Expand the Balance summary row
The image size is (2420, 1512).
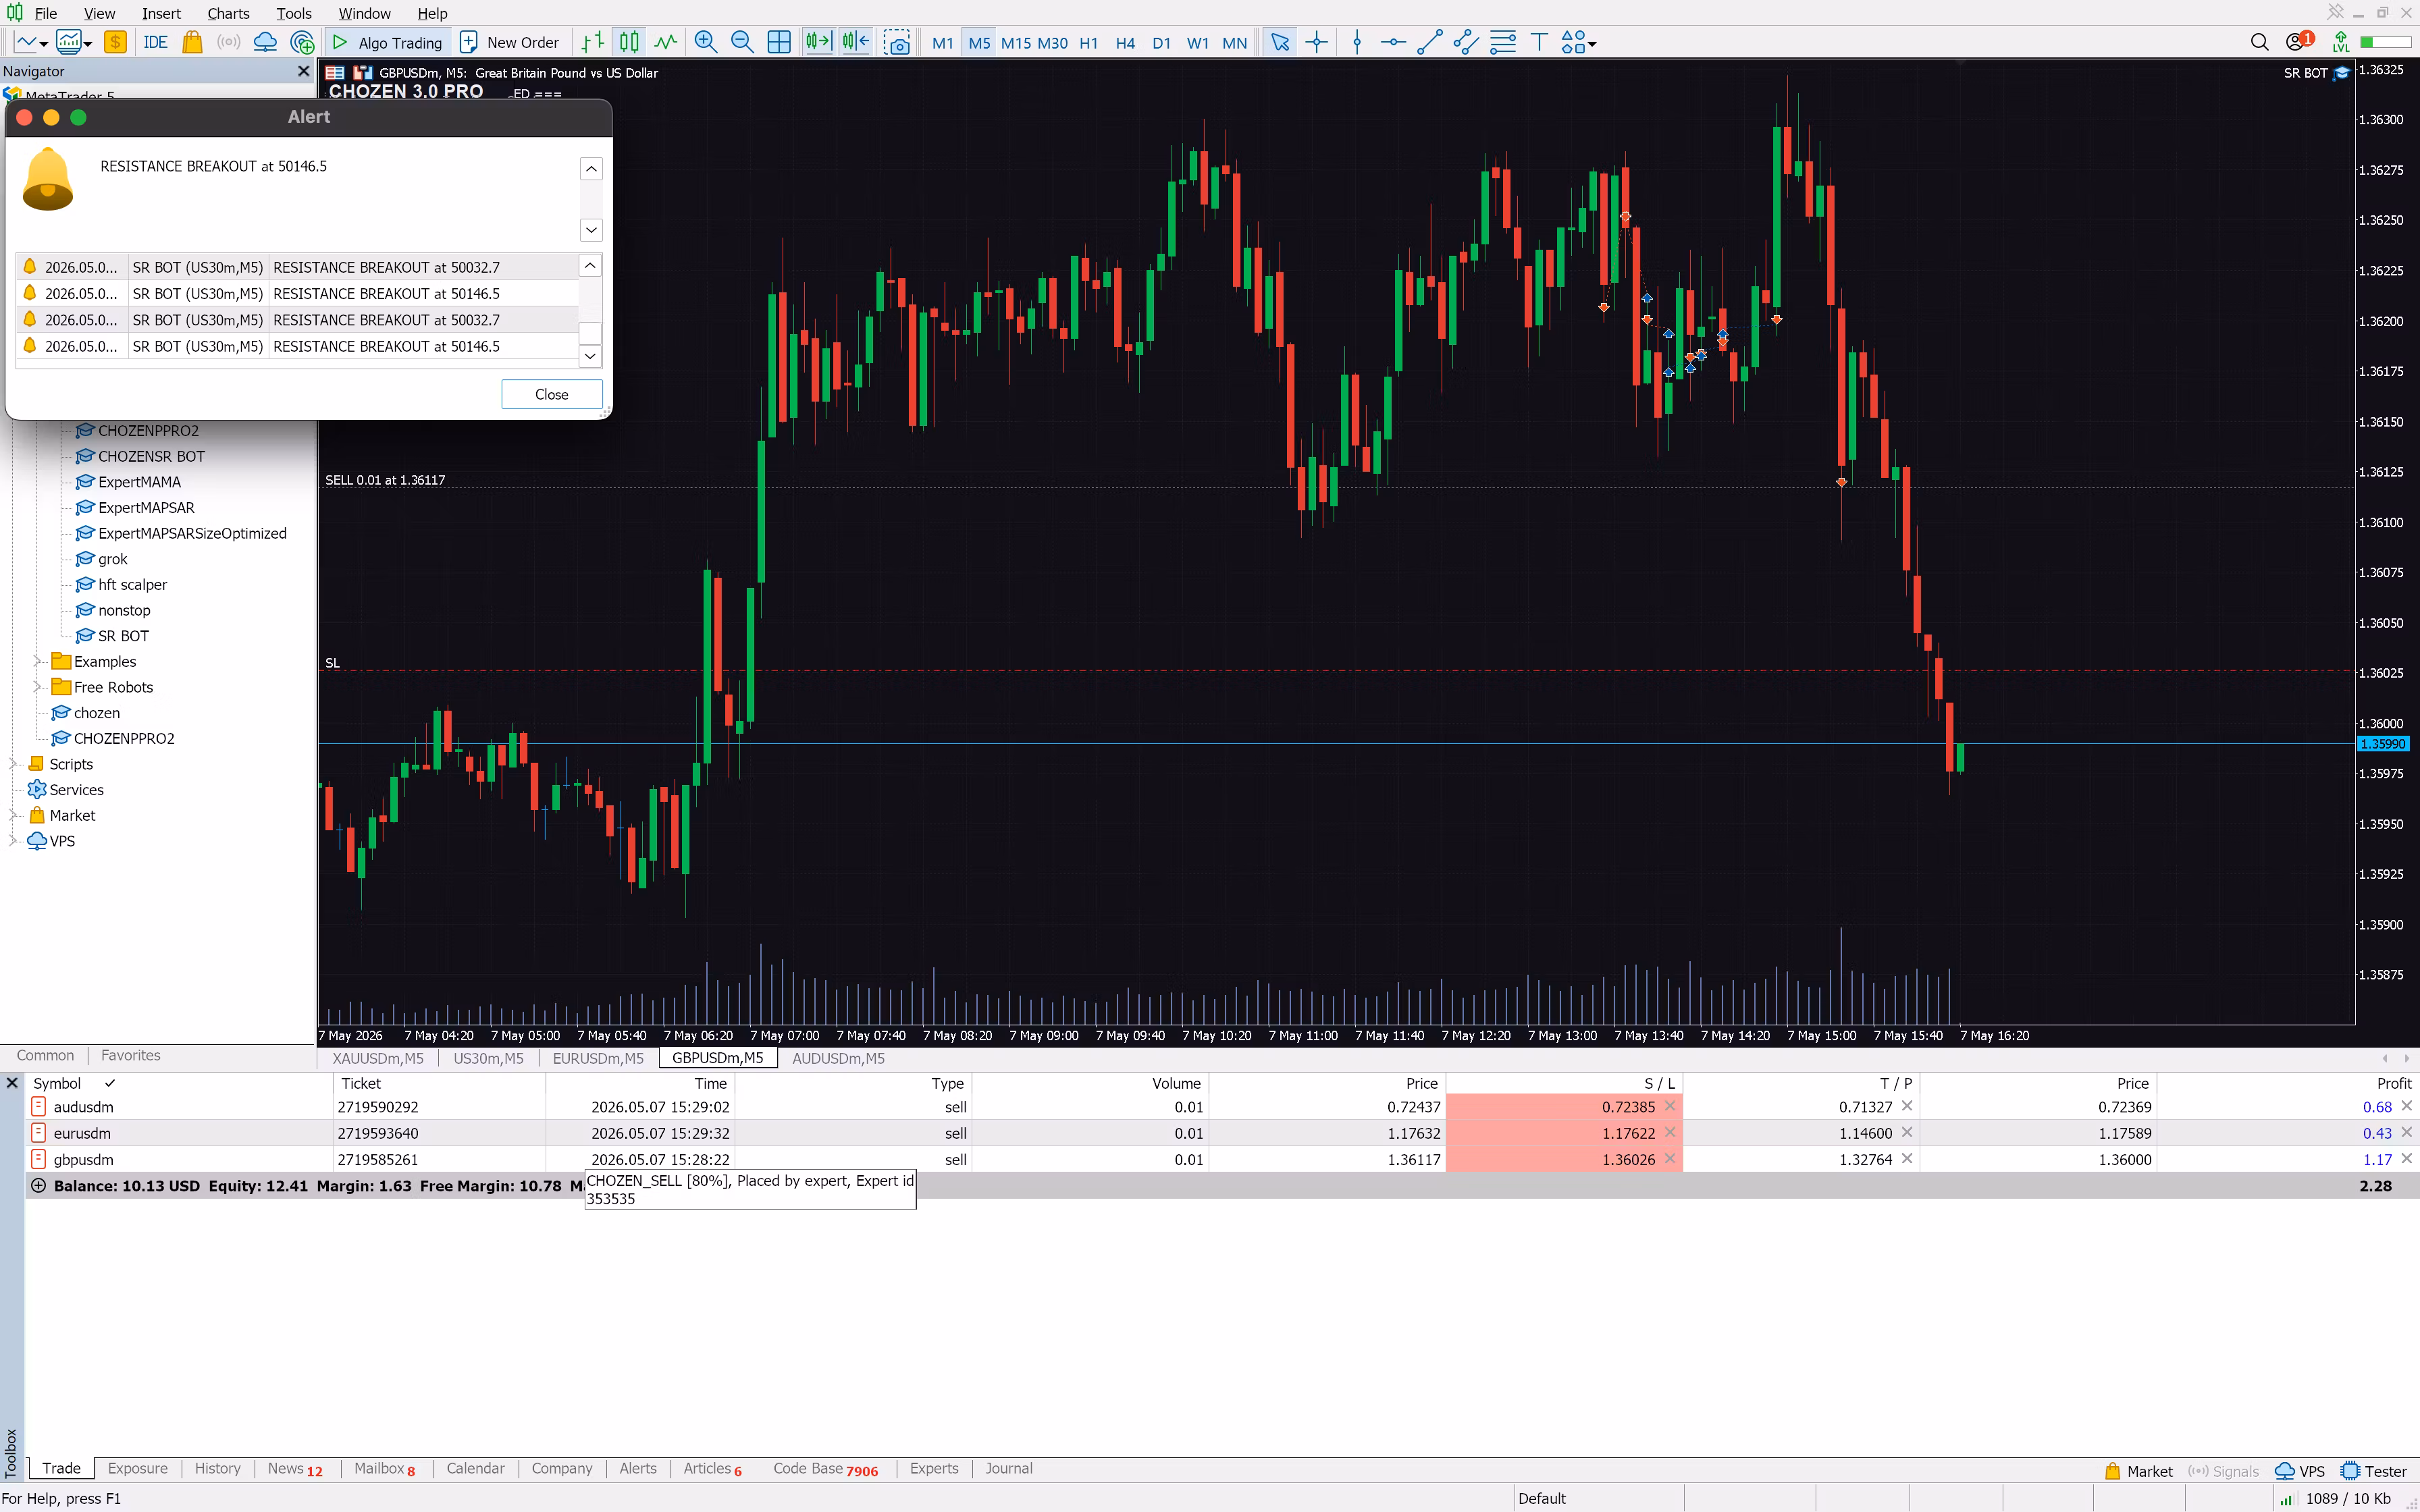(38, 1186)
